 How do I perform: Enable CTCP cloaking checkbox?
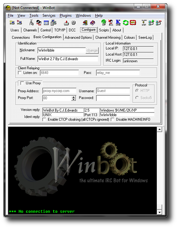point(44,120)
